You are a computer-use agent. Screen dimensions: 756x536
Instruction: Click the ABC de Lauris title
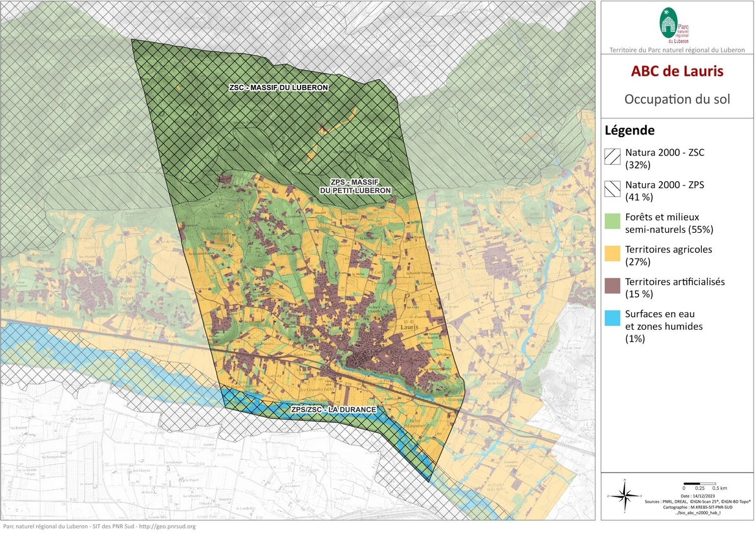tap(677, 71)
